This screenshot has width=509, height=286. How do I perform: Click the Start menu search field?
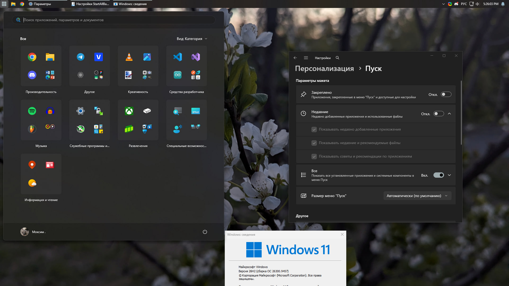(x=114, y=20)
